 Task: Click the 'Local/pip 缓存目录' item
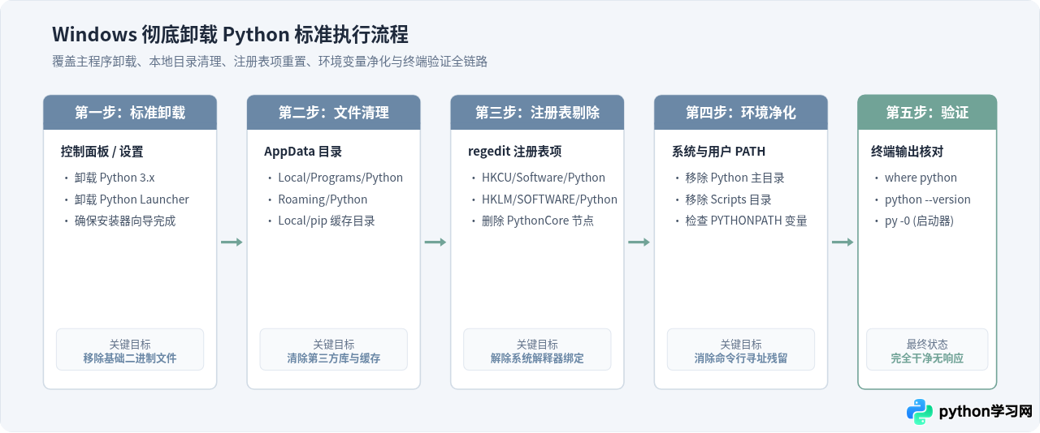[x=327, y=221]
